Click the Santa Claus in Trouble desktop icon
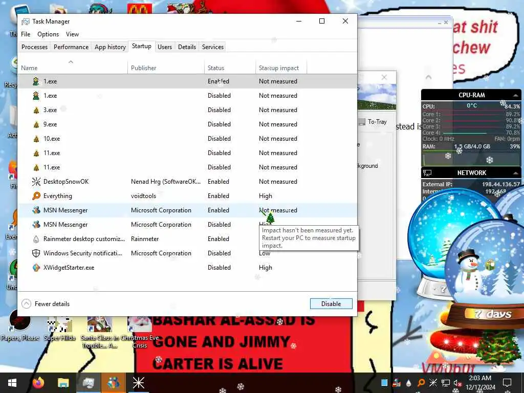 click(100, 332)
